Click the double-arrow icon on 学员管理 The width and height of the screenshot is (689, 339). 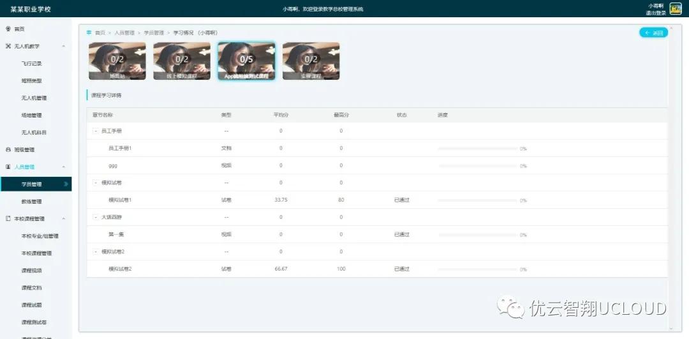(66, 184)
